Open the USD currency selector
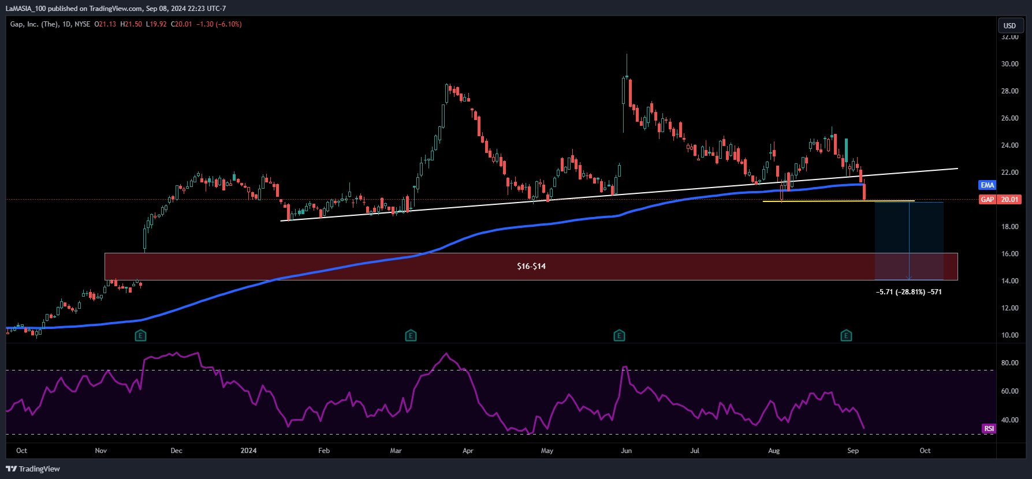1032x479 pixels. tap(1011, 25)
